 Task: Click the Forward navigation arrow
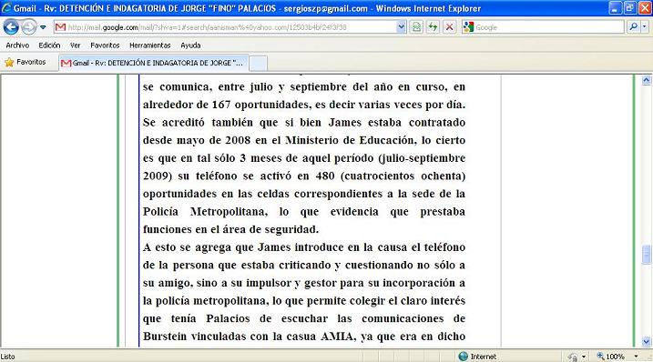coord(29,27)
